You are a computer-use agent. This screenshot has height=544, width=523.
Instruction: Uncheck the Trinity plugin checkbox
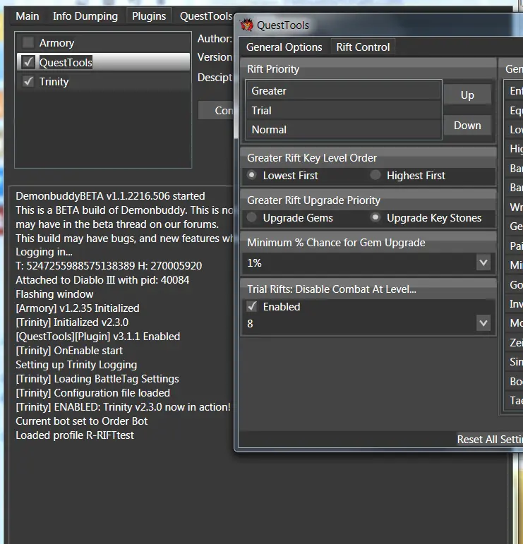28,82
